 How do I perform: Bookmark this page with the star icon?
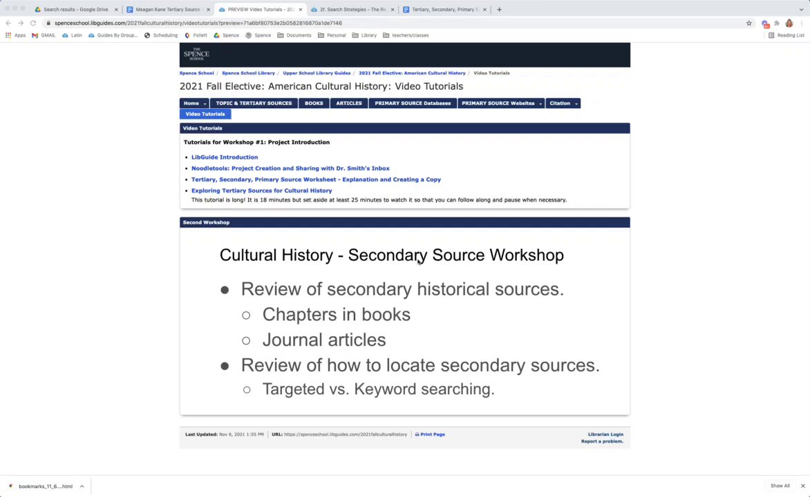748,23
